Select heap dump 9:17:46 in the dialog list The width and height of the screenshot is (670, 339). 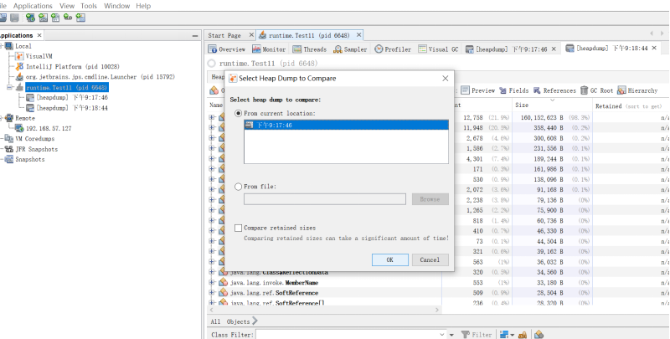tap(346, 125)
